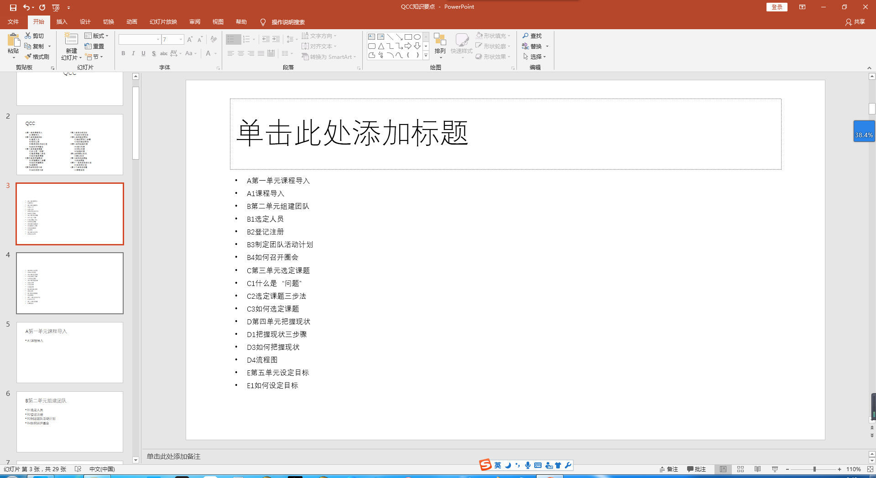Switch to the Transitions (切换) tab
This screenshot has width=876, height=478.
pos(108,21)
